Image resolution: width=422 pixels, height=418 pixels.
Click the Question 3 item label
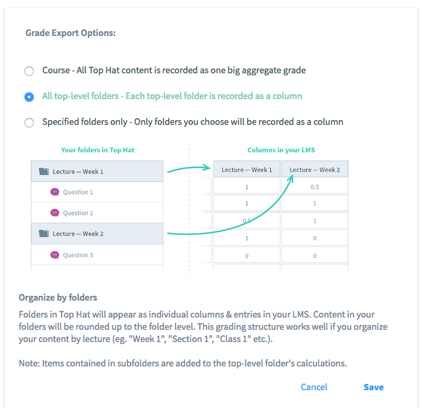point(78,255)
